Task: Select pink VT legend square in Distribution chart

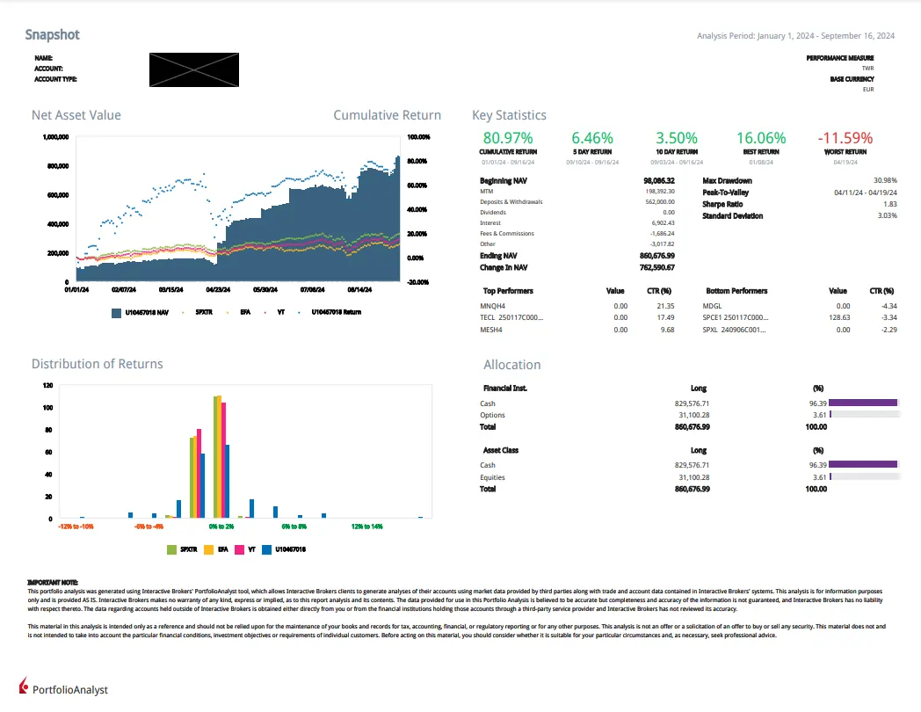Action: (241, 549)
